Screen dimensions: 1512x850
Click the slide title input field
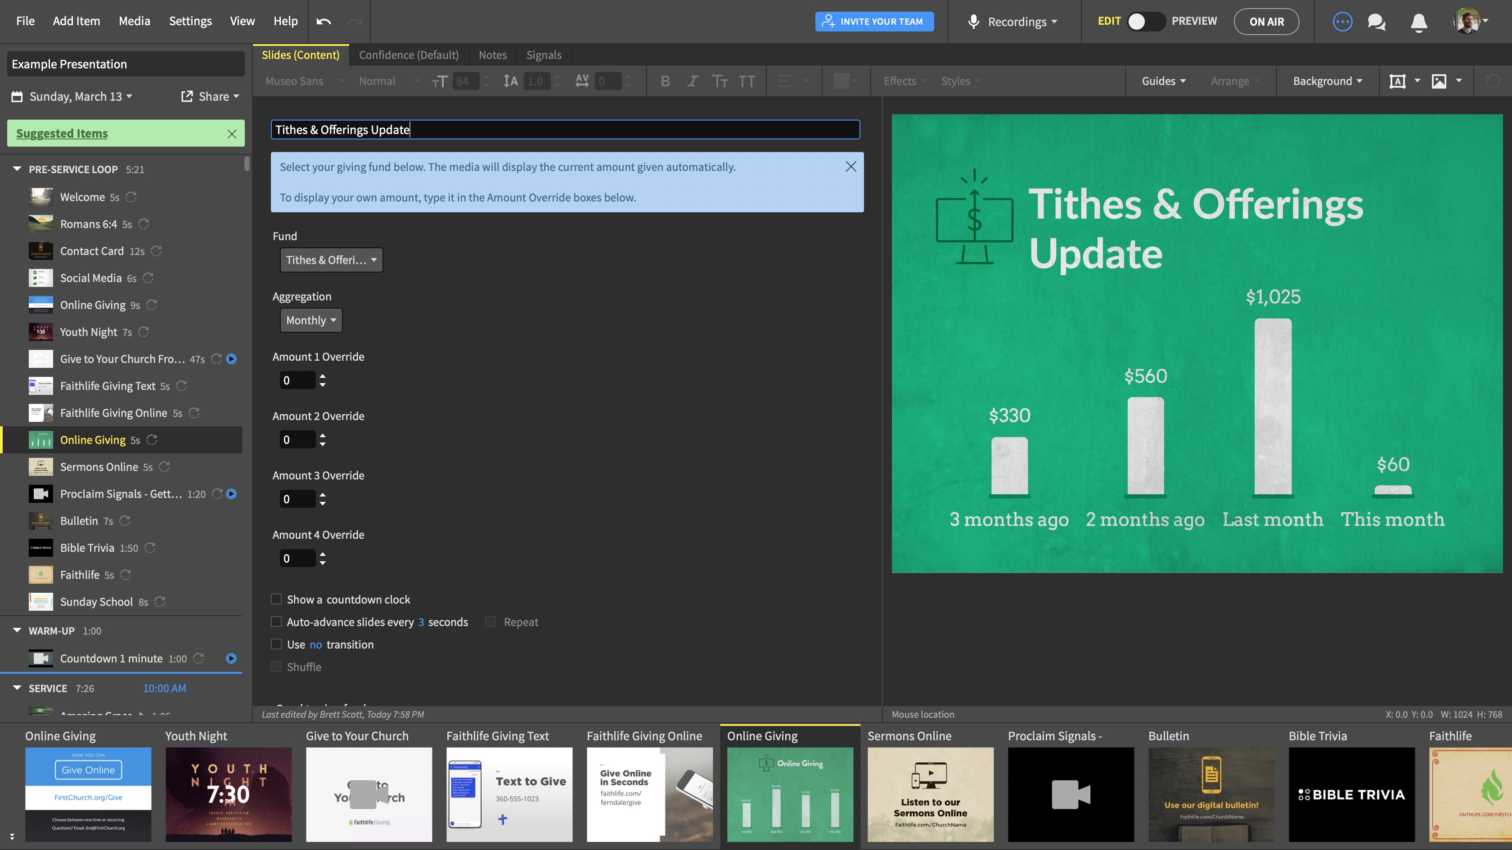tap(565, 130)
